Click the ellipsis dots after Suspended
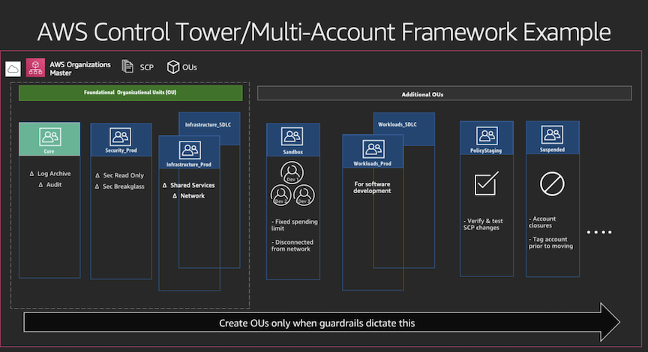 coord(599,232)
